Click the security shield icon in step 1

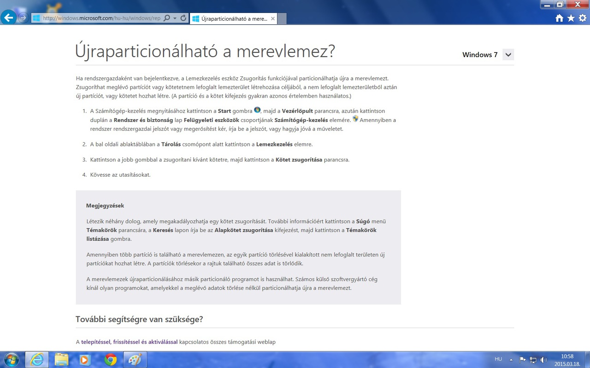(355, 119)
